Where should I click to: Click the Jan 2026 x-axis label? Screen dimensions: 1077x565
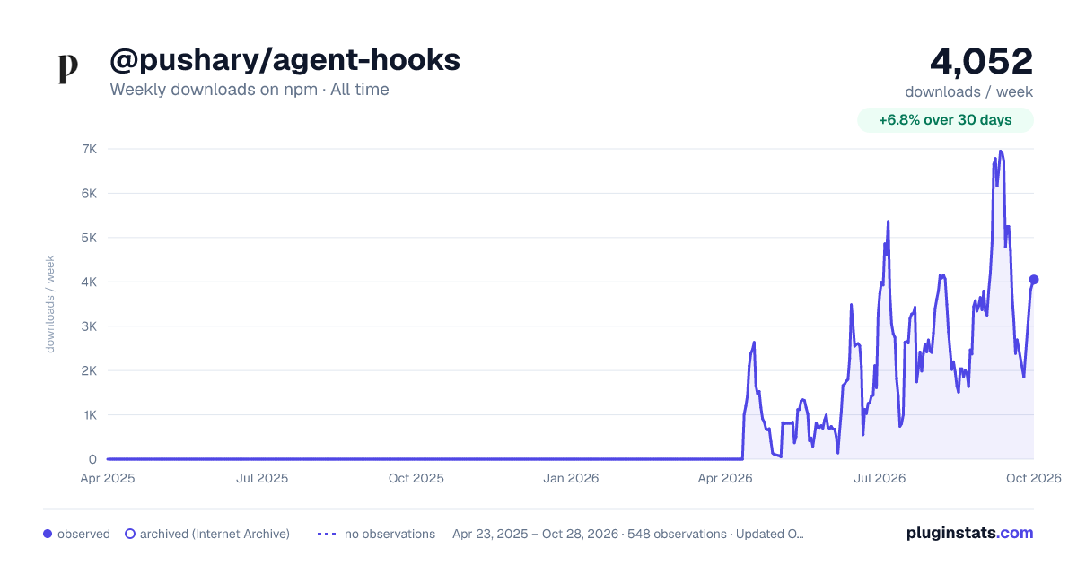pyautogui.click(x=572, y=478)
